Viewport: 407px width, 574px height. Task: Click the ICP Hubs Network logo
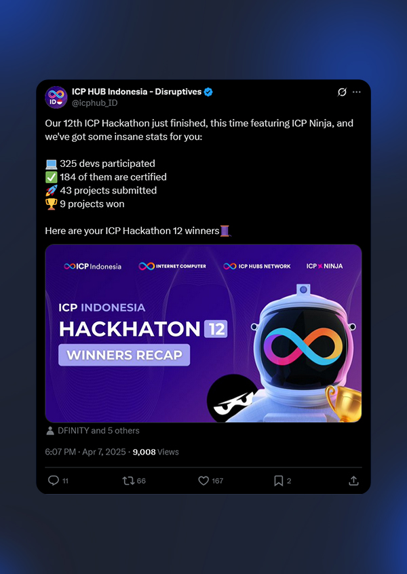click(x=257, y=266)
